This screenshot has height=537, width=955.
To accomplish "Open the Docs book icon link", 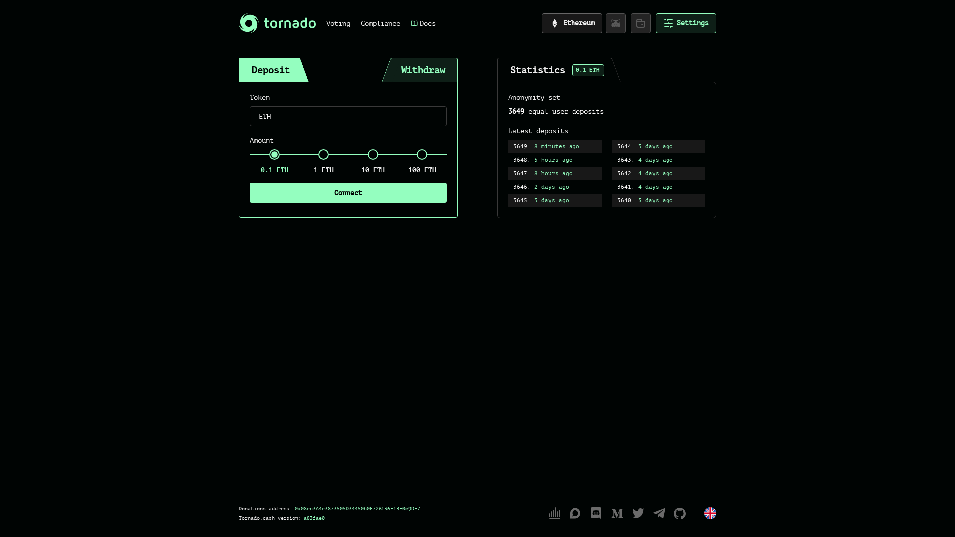I will [423, 23].
